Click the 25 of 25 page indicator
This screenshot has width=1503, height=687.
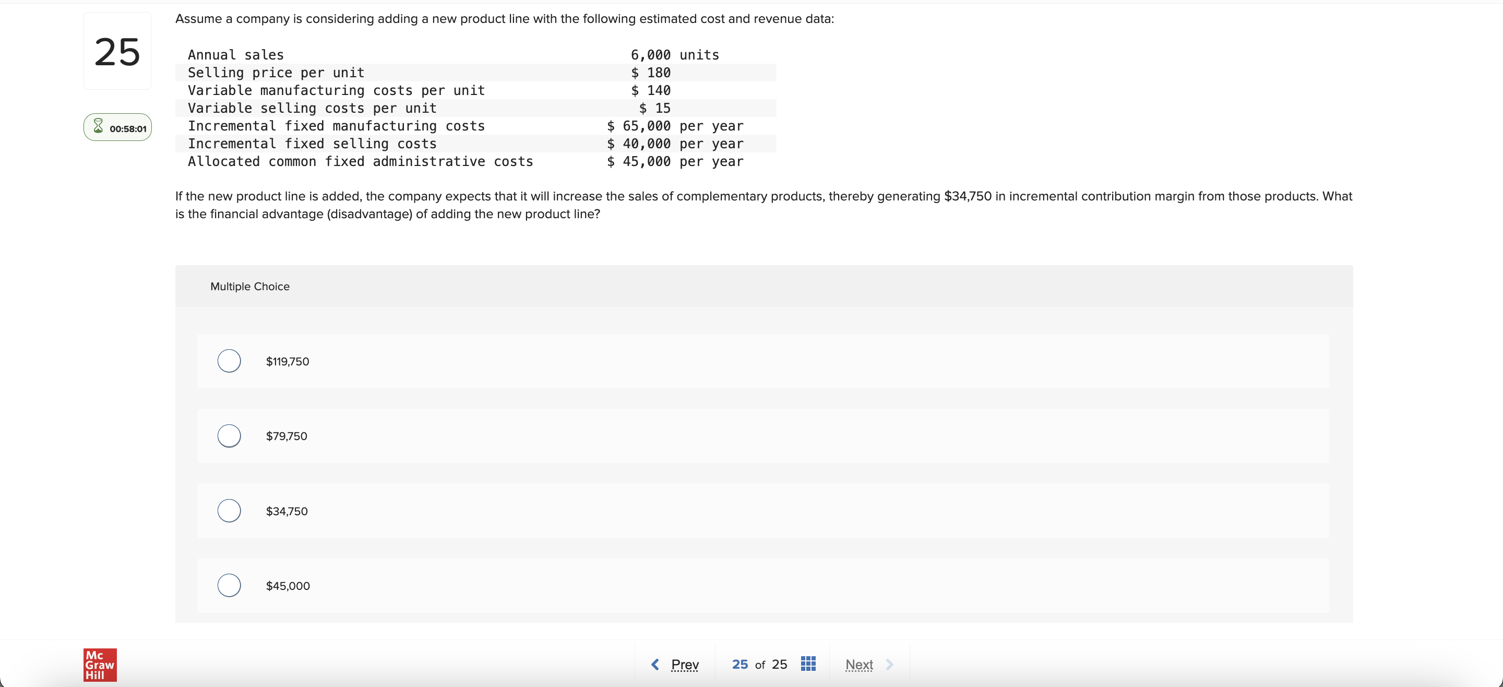pyautogui.click(x=759, y=664)
